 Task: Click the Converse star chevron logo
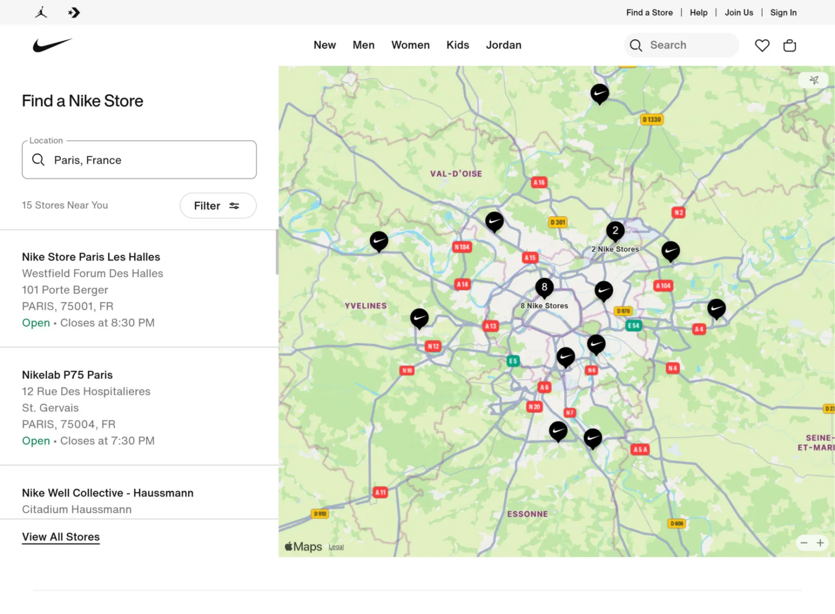tap(74, 12)
